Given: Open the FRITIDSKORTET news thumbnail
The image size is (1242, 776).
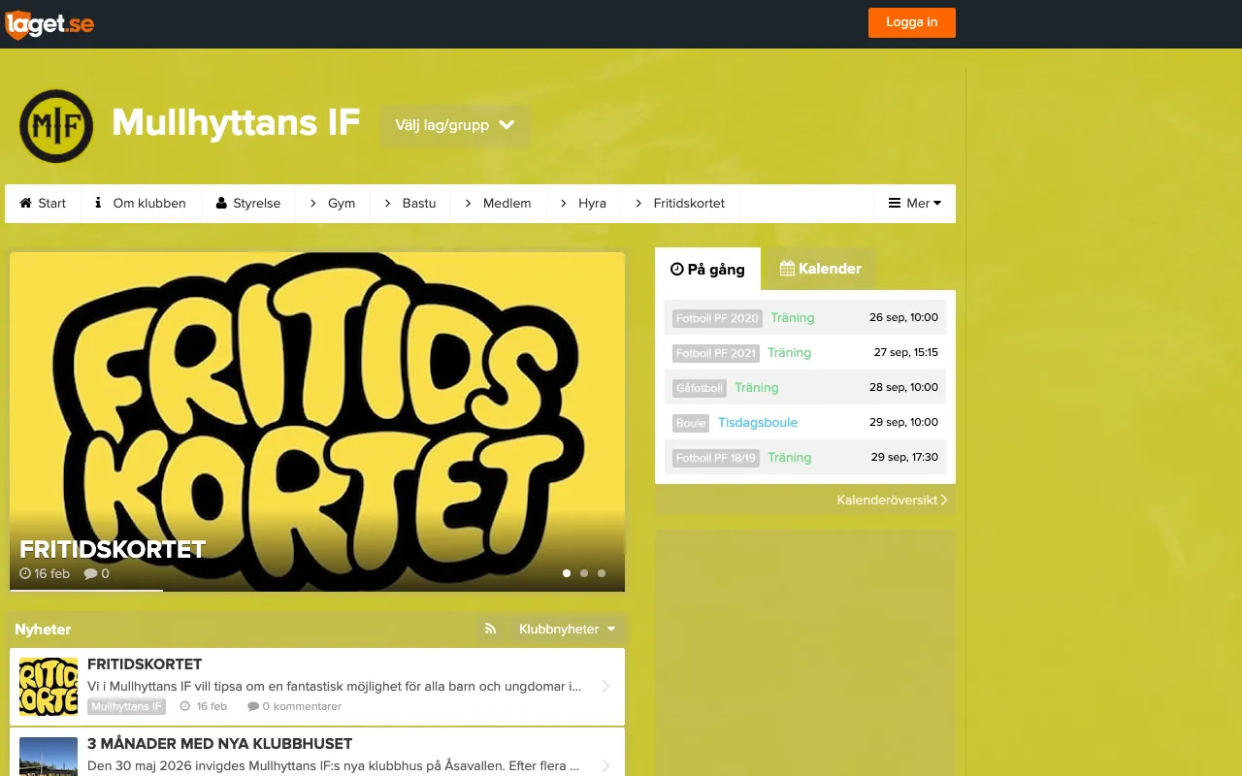Looking at the screenshot, I should 49,687.
